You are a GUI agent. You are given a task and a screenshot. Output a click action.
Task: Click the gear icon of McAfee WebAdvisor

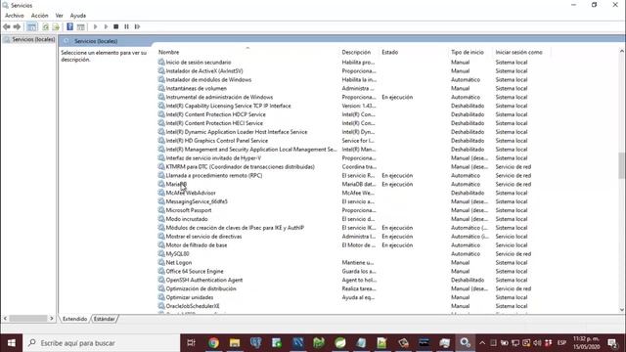click(x=161, y=193)
